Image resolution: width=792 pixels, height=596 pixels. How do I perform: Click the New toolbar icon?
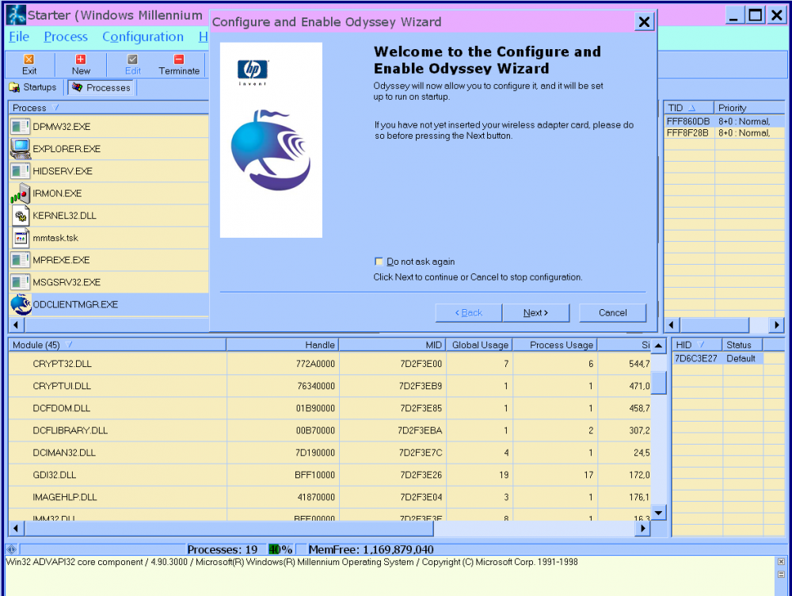click(x=81, y=60)
